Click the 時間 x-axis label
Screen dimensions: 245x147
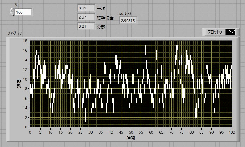click(x=131, y=138)
